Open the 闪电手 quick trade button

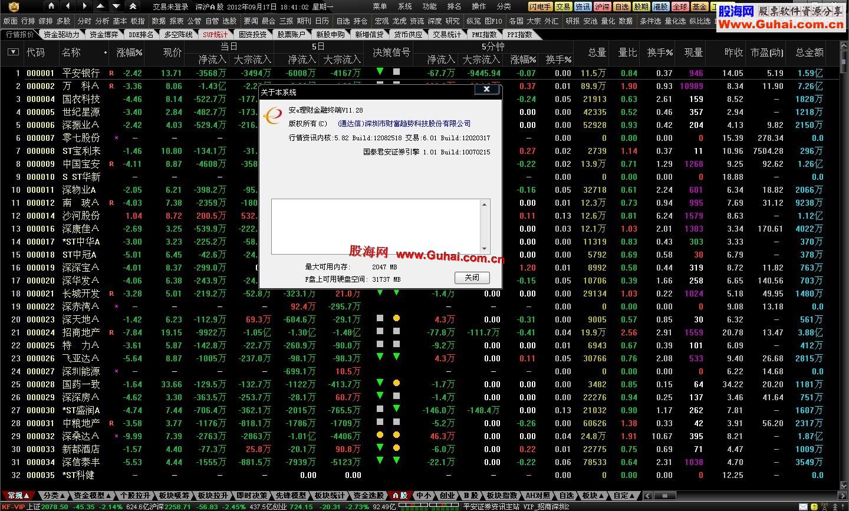tap(540, 6)
